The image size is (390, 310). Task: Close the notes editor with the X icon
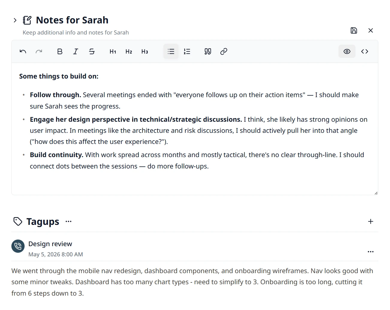pos(371,30)
